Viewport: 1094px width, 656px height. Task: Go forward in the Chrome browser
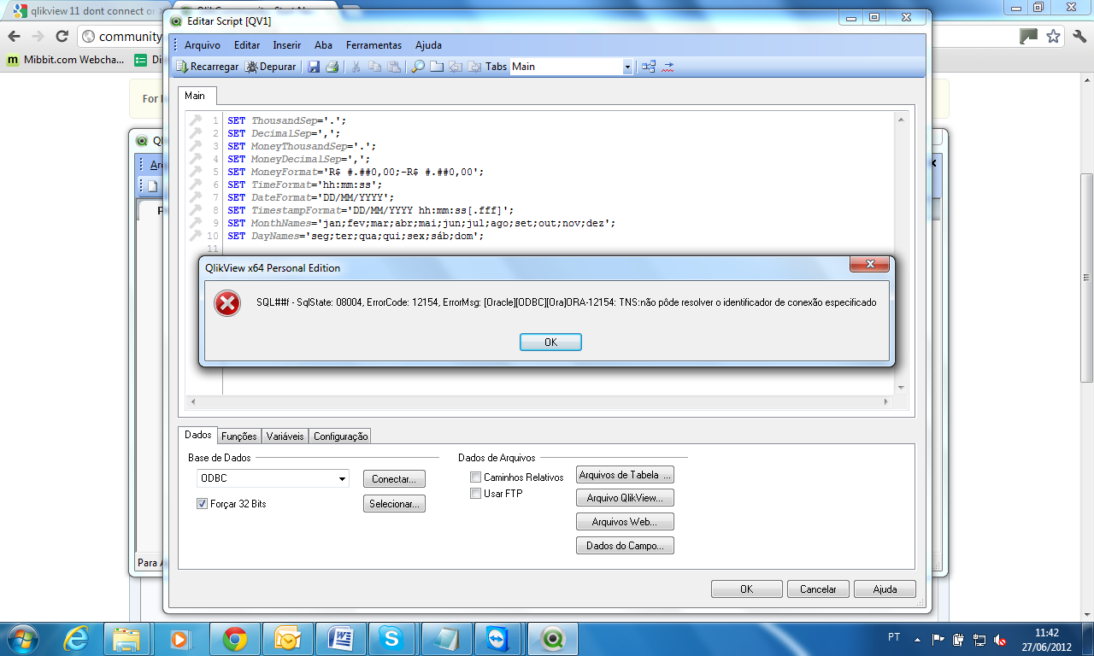(38, 37)
